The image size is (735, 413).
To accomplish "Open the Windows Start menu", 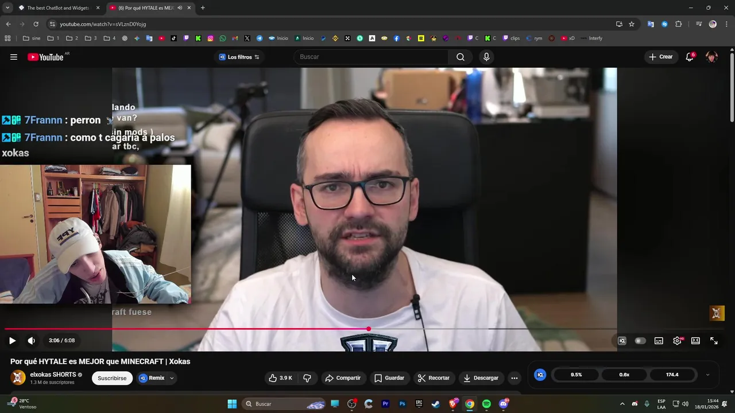I will coord(232,404).
